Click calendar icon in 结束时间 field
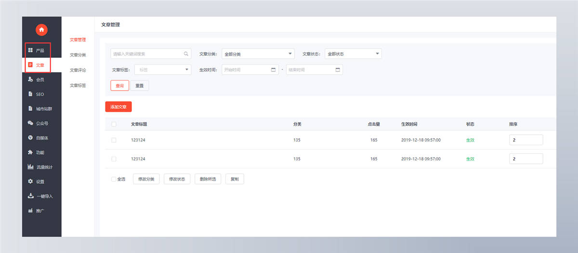578x253 pixels. click(x=338, y=69)
